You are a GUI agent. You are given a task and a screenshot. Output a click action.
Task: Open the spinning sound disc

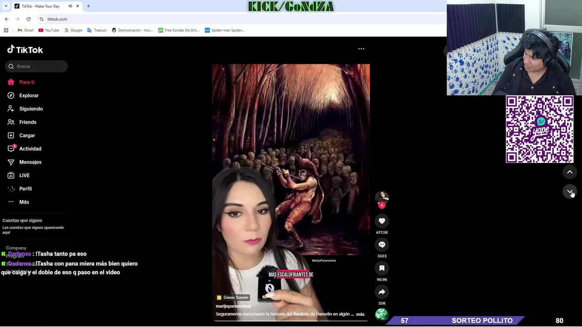[382, 314]
